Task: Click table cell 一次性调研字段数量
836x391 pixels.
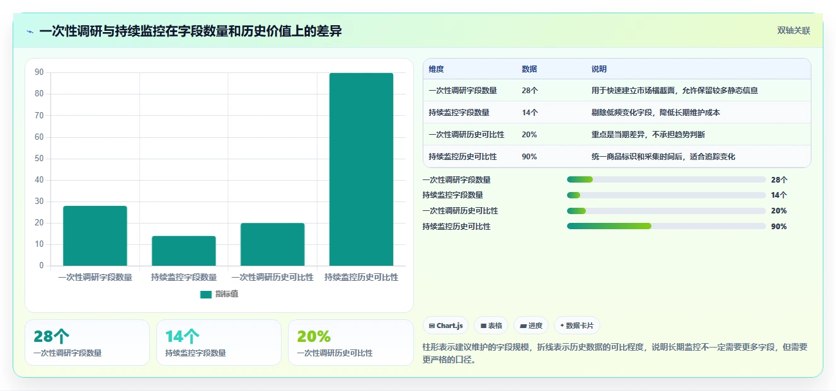Action: click(462, 91)
